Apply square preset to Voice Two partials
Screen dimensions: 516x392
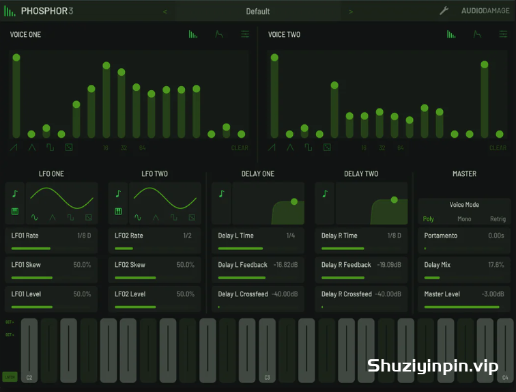(x=309, y=148)
